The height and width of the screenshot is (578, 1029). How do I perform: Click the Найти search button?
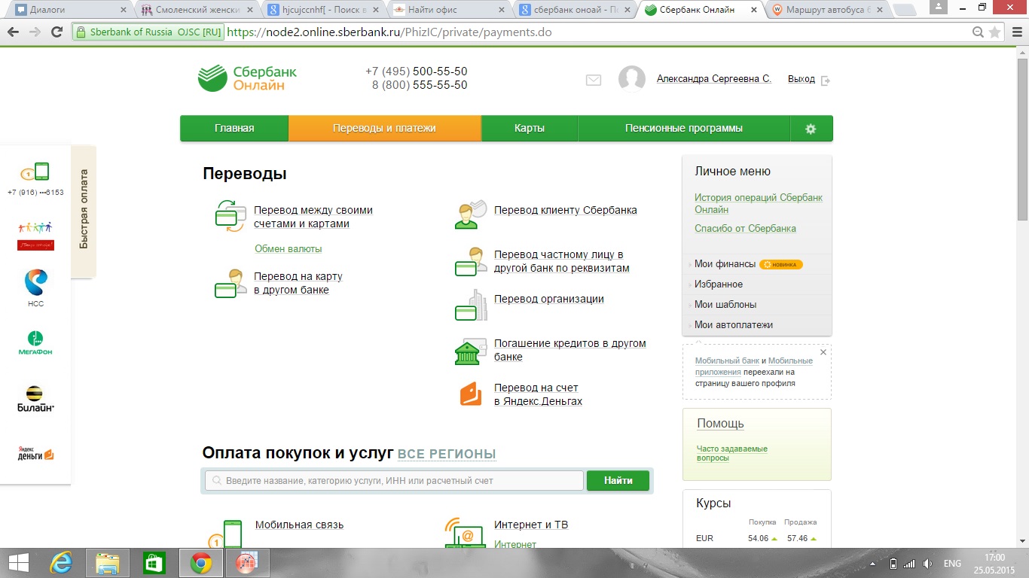[x=618, y=480]
